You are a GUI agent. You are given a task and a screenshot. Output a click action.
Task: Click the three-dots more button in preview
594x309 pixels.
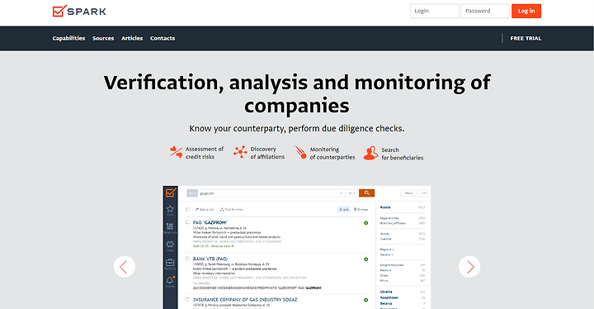point(424,193)
